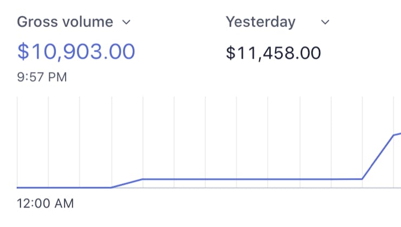Click the $10,903.00 gross volume amount
The height and width of the screenshot is (227, 401).
pos(76,51)
